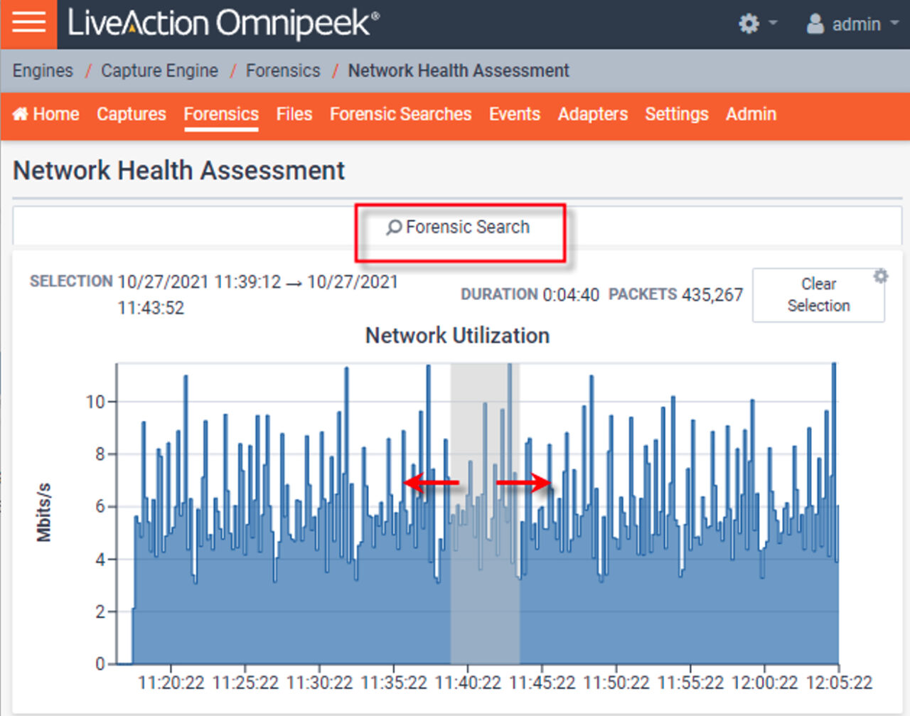Open the top bar settings gear

coord(749,24)
